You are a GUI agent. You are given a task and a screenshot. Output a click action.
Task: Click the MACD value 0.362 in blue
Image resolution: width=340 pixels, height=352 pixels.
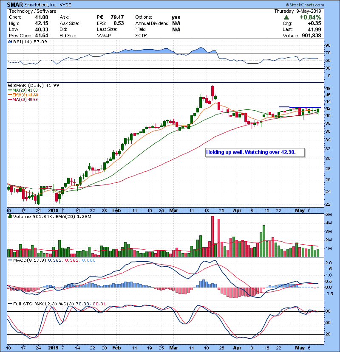[55, 260]
